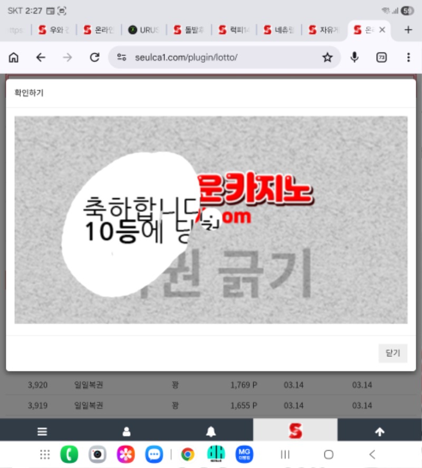The image size is (422, 468).
Task: Open Chrome's three-dot menu
Action: 408,57
